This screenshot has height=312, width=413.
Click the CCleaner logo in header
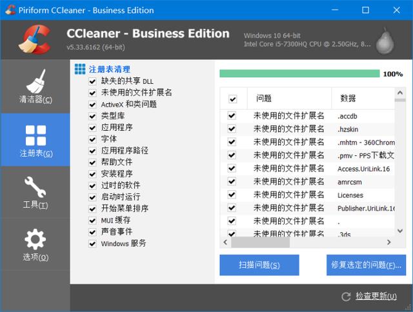tap(35, 39)
